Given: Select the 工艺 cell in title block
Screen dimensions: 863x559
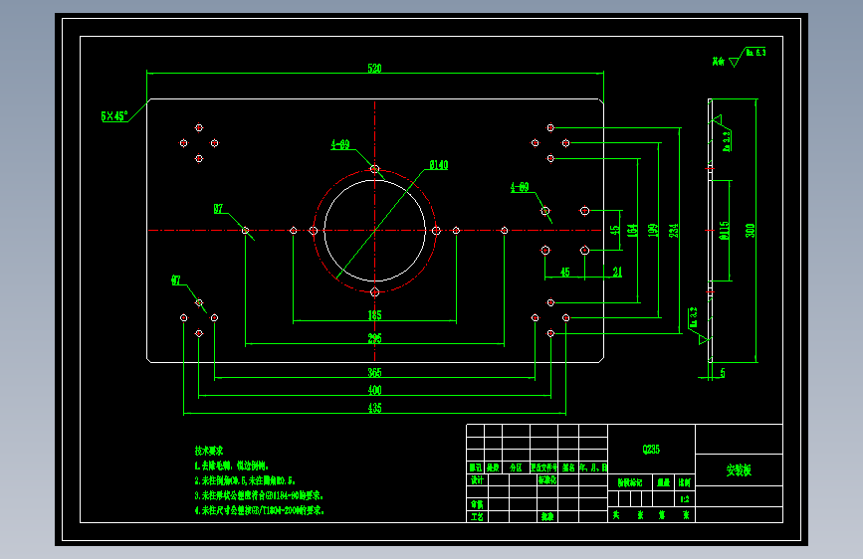Looking at the screenshot, I should (x=477, y=517).
